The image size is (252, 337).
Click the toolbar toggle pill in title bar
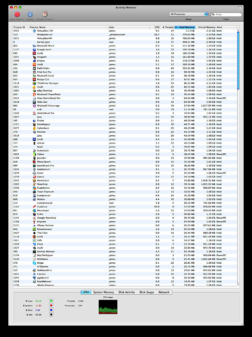tap(240, 8)
